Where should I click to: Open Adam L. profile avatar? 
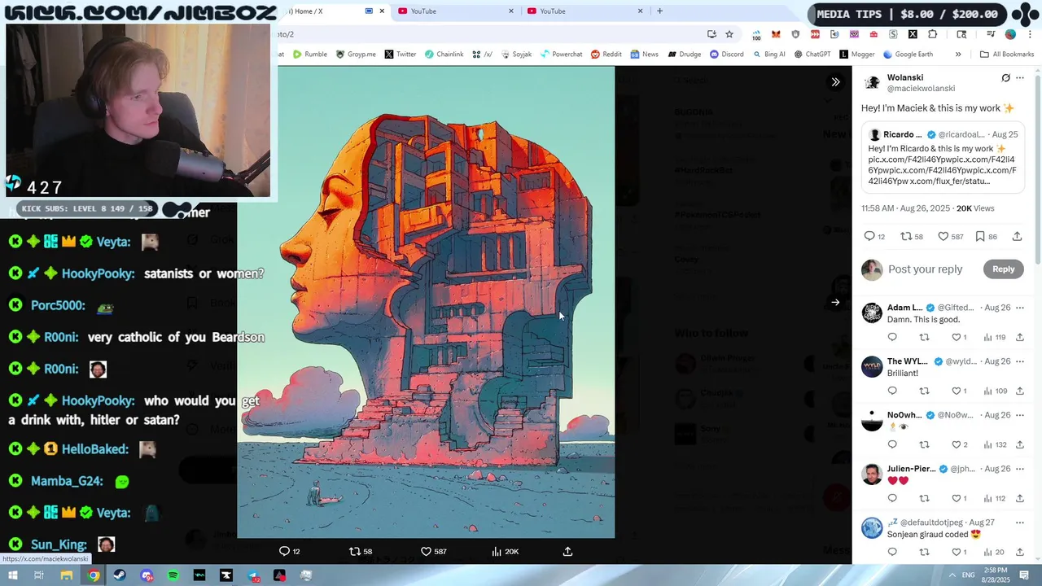click(872, 313)
